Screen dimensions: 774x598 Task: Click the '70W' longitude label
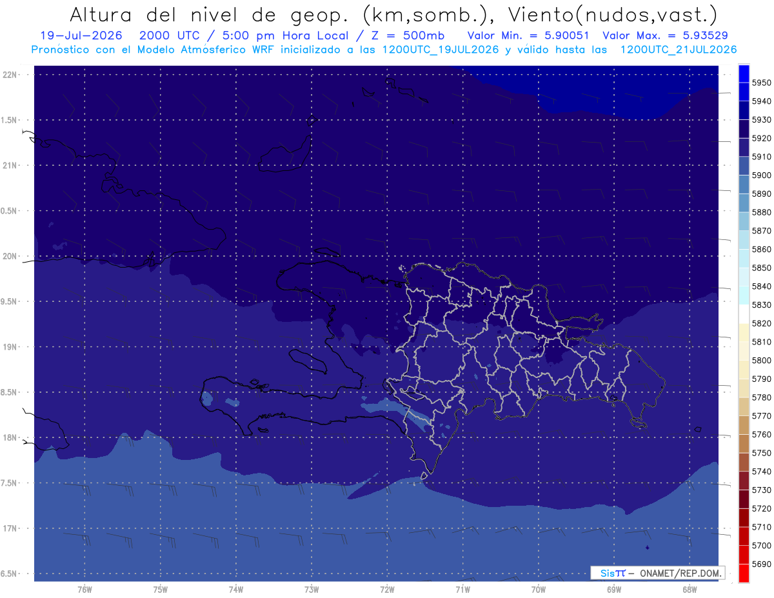click(x=539, y=590)
